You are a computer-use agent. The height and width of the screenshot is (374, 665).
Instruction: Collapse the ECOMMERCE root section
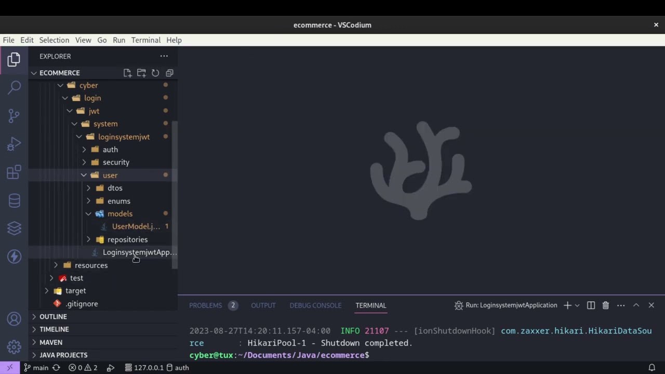103,73
